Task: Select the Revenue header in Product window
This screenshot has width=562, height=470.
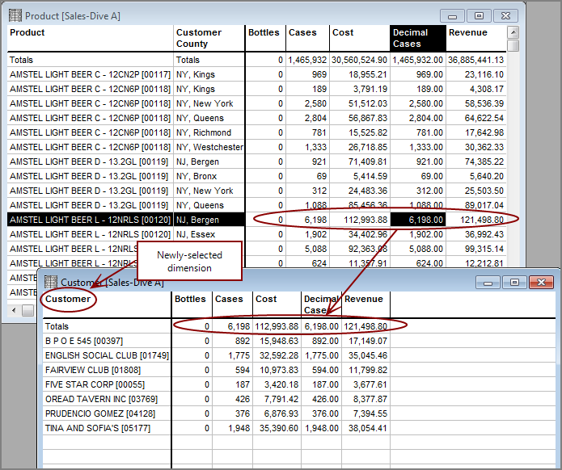Action: (476, 38)
